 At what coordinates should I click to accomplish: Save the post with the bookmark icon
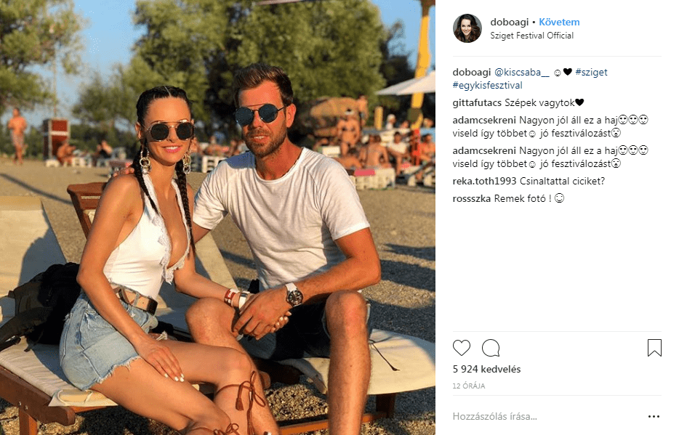tap(654, 348)
